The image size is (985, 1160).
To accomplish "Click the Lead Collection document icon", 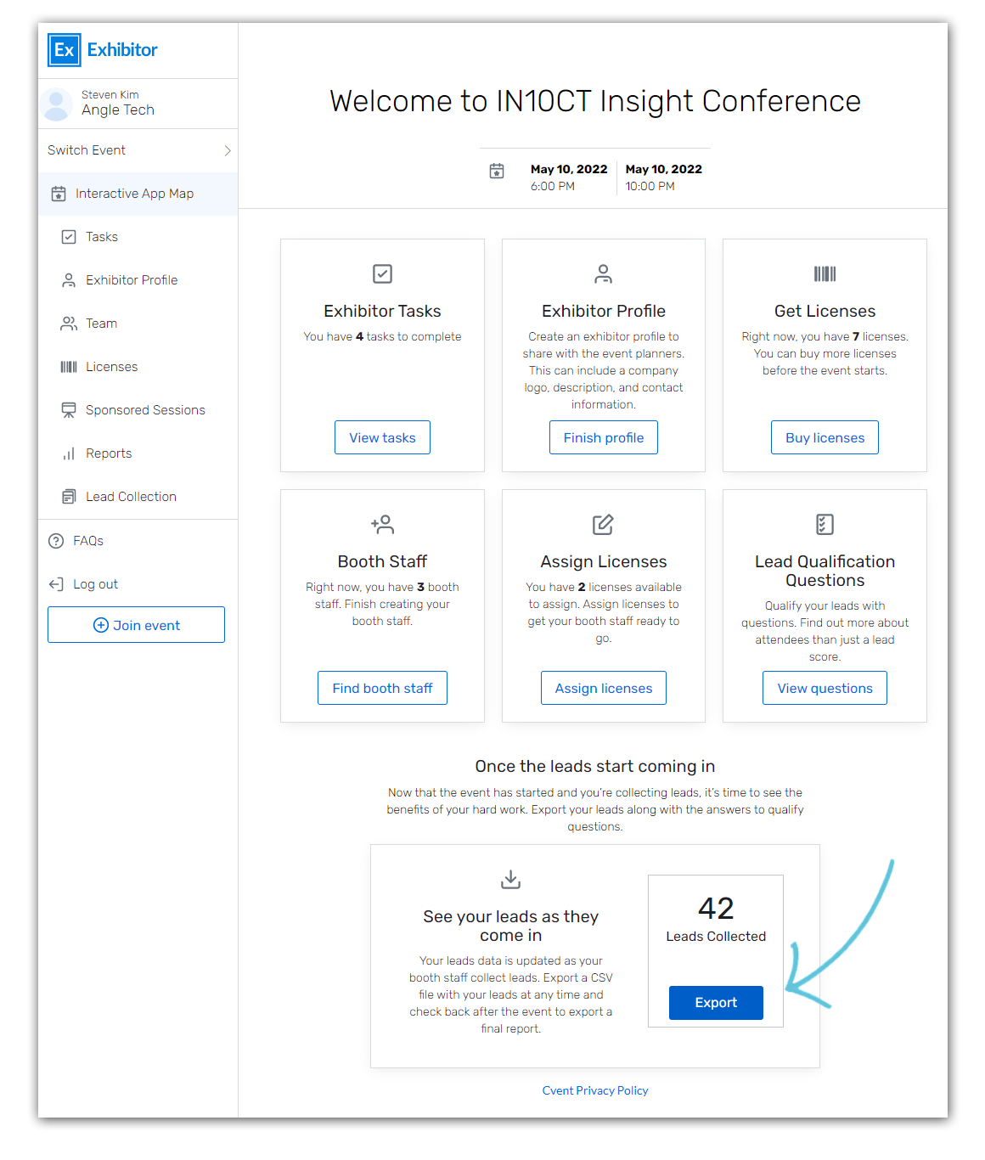I will point(69,497).
